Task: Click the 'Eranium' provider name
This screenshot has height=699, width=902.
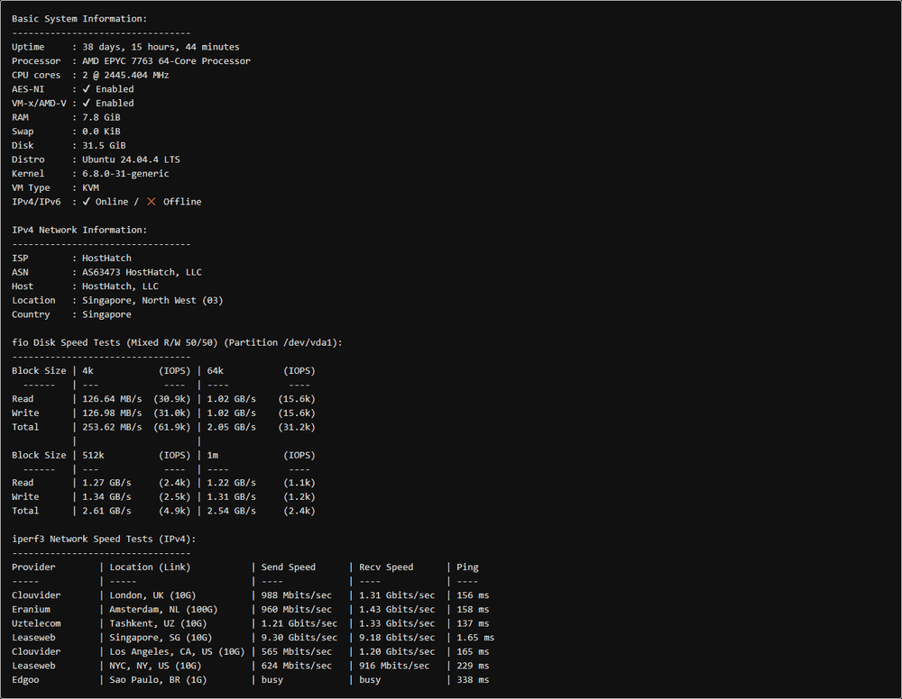Action: 31,610
